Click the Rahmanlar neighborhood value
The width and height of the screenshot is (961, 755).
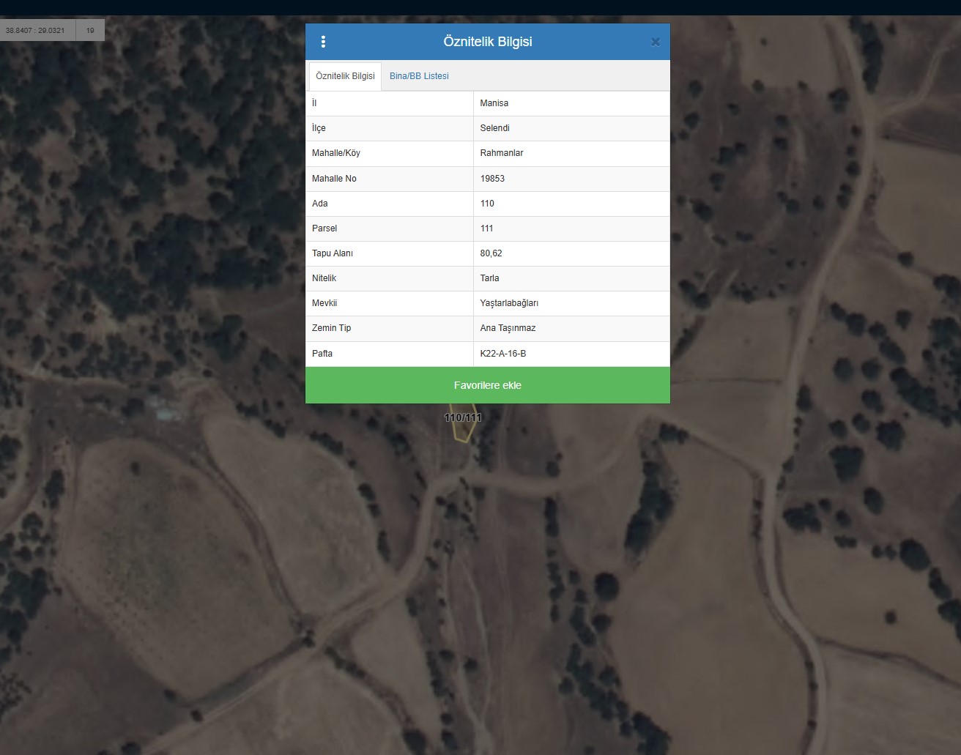502,153
